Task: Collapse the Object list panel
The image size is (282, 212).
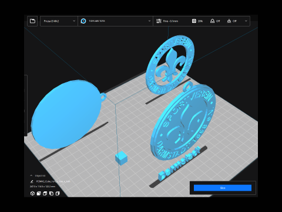Action: 31,175
